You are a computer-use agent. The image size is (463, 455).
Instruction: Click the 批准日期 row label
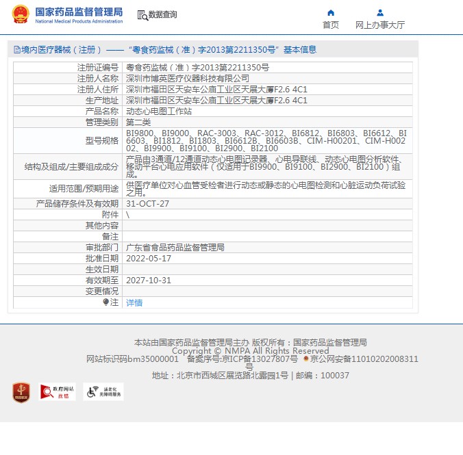coord(102,259)
